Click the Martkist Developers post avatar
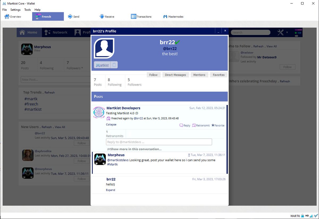 [99, 112]
